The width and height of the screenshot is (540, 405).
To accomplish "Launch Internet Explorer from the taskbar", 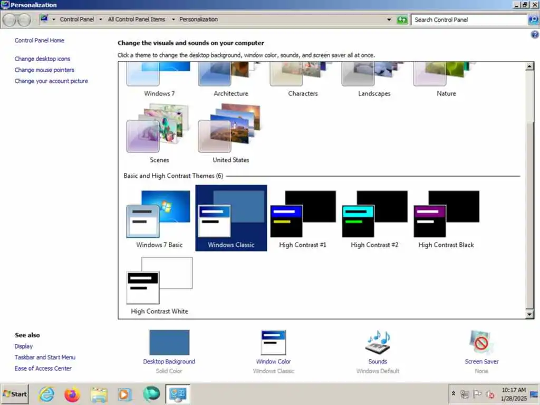I will [x=46, y=394].
